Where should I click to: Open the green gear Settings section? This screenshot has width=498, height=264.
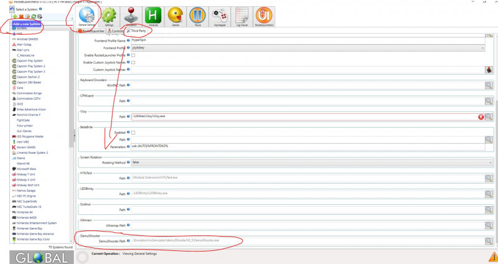109,17
